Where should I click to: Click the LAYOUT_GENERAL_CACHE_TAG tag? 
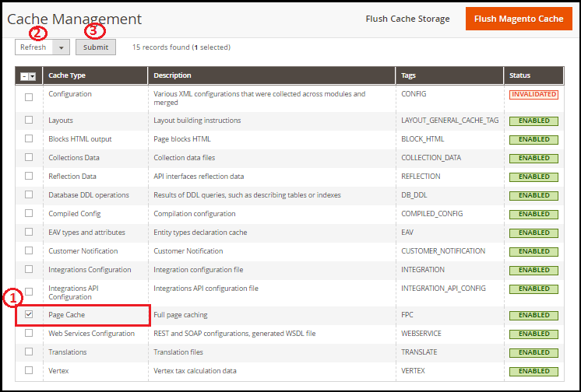(450, 121)
